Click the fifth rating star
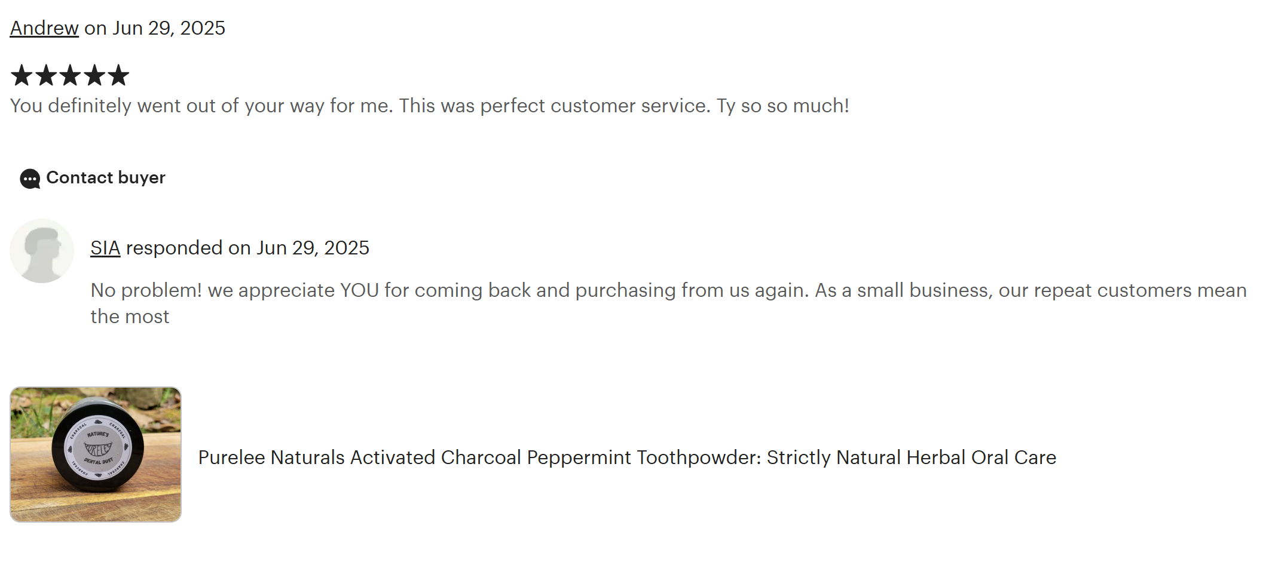 [x=118, y=75]
